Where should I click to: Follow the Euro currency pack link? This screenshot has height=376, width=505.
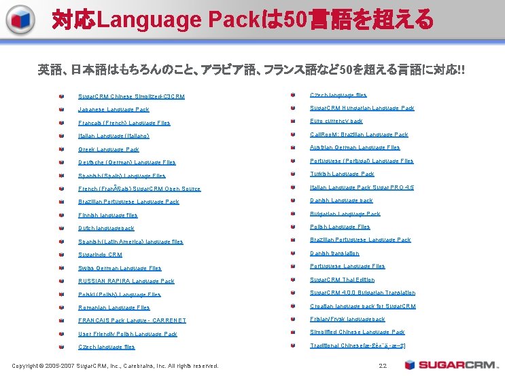tap(336, 121)
